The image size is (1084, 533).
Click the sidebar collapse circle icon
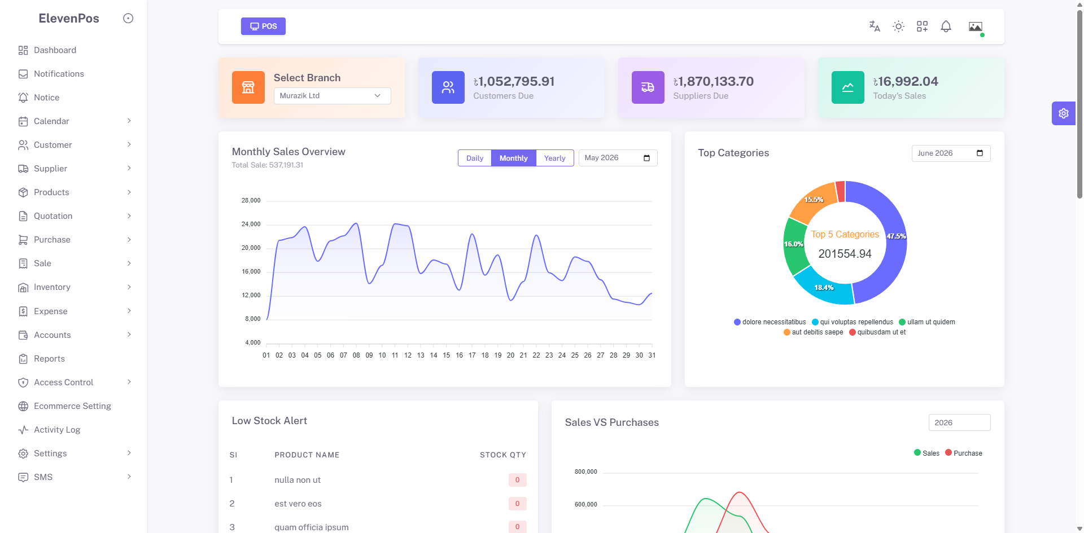(x=128, y=19)
